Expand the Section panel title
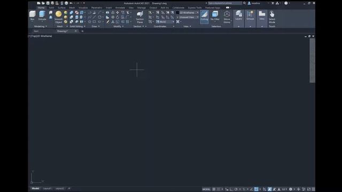Image resolution: width=342 pixels, height=192 pixels. (x=138, y=26)
